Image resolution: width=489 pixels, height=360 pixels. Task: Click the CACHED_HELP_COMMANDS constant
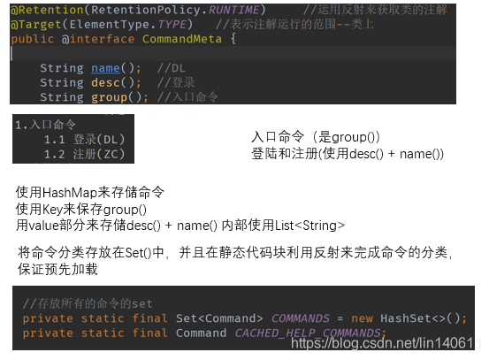[x=308, y=333]
